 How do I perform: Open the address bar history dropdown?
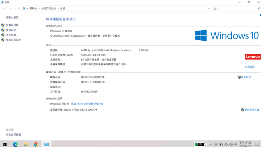point(208,8)
